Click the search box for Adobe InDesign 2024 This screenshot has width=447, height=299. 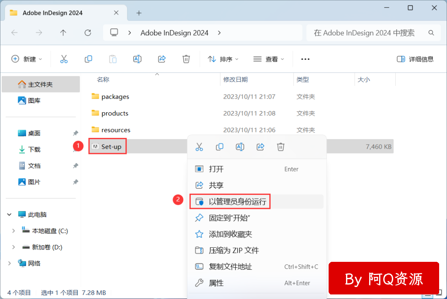click(373, 33)
